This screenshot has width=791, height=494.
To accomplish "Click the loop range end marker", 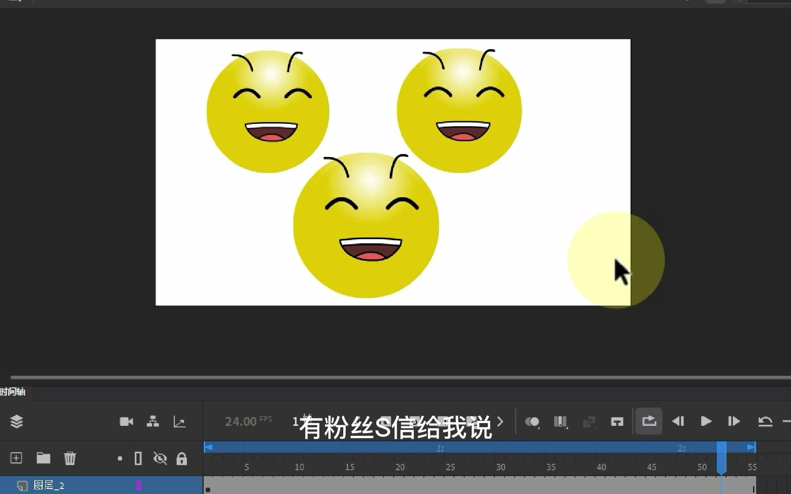I will coord(751,447).
